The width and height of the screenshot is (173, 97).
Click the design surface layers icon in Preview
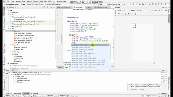pyautogui.click(x=119, y=11)
